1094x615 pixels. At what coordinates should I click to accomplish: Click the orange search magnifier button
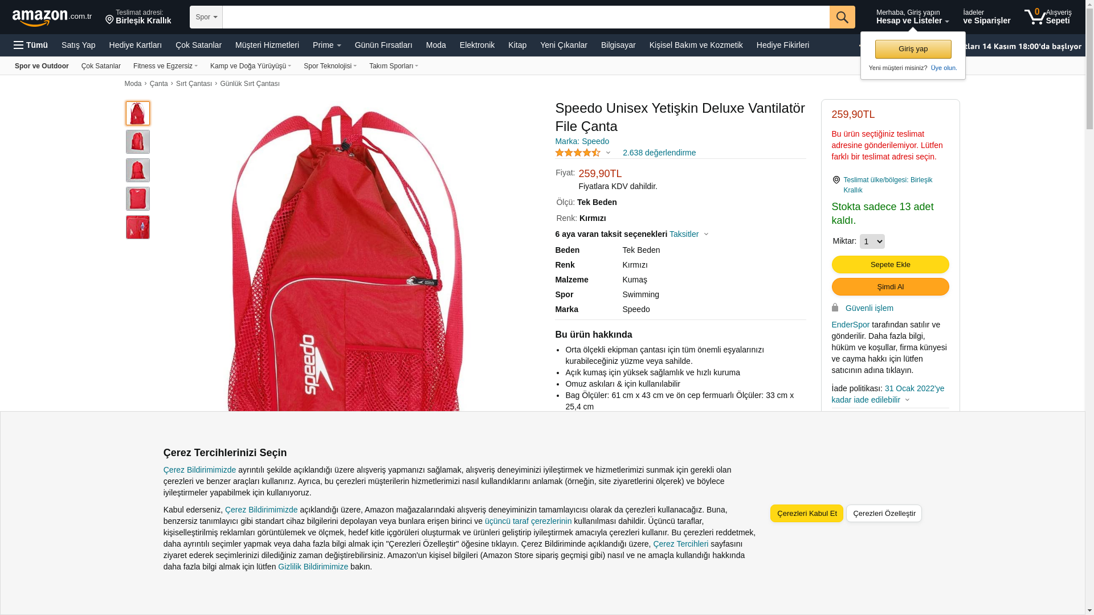click(x=842, y=17)
